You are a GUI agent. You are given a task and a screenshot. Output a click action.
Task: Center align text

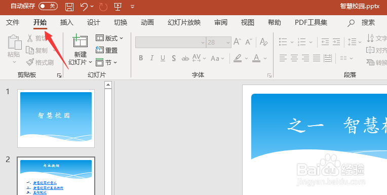(x=294, y=58)
